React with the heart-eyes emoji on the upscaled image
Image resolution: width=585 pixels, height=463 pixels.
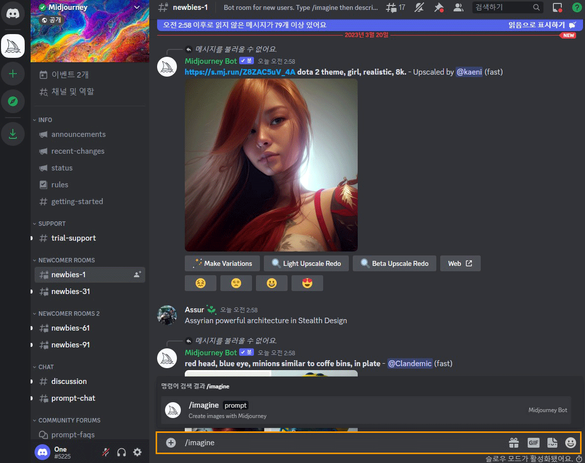coord(307,283)
